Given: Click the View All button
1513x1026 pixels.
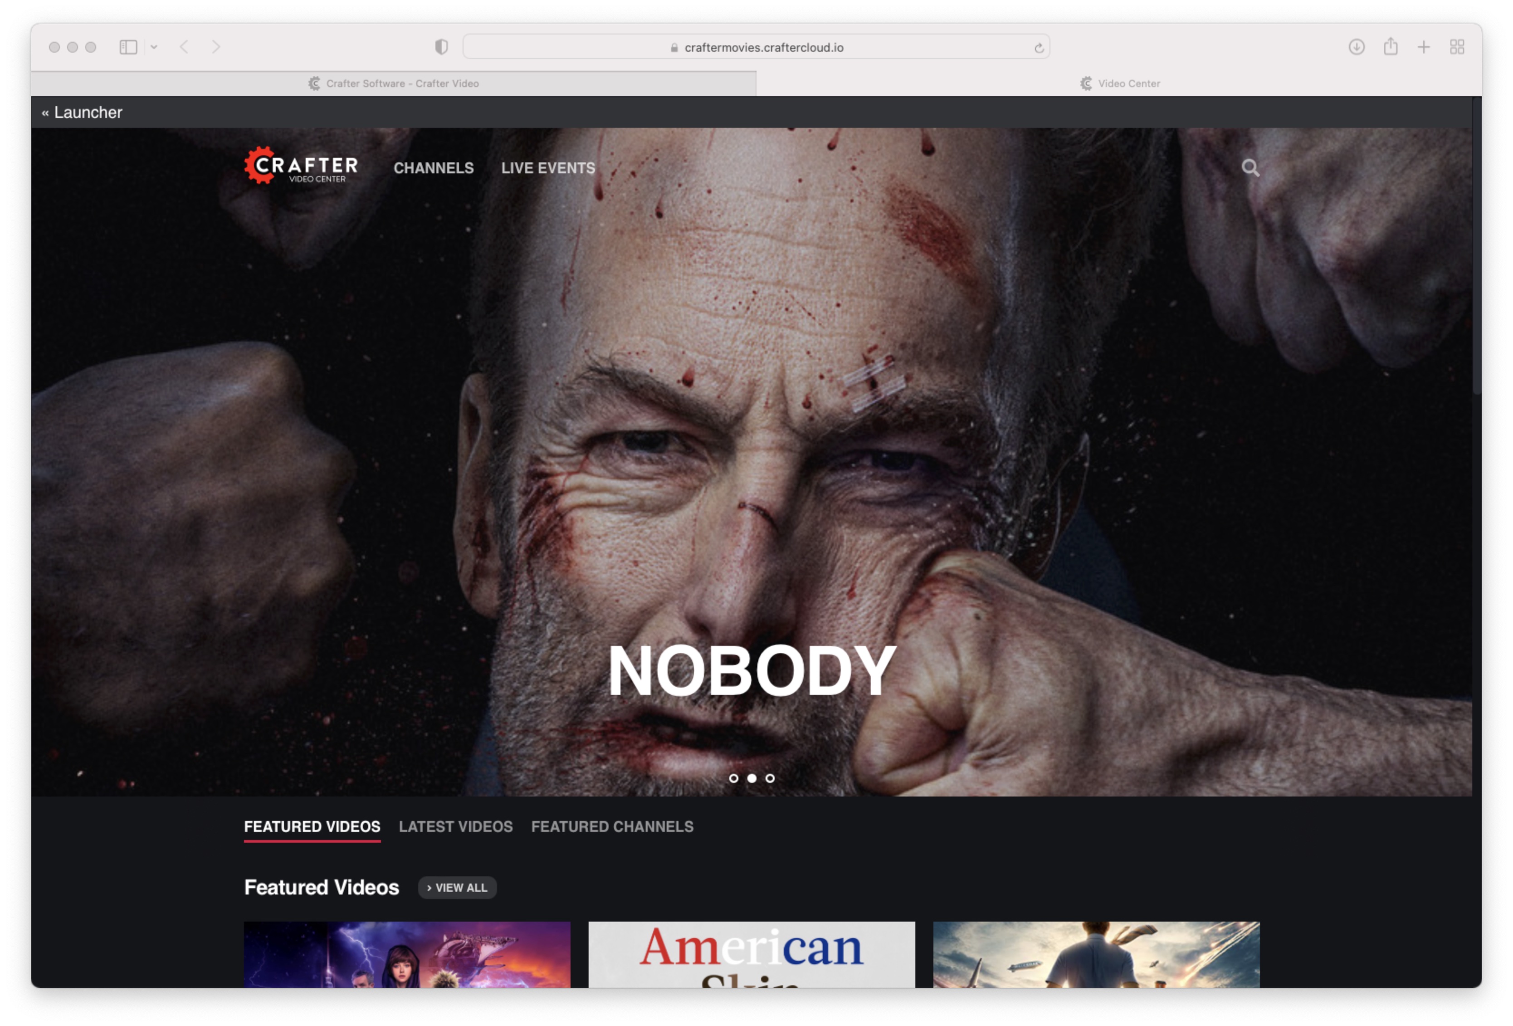Looking at the screenshot, I should [457, 887].
